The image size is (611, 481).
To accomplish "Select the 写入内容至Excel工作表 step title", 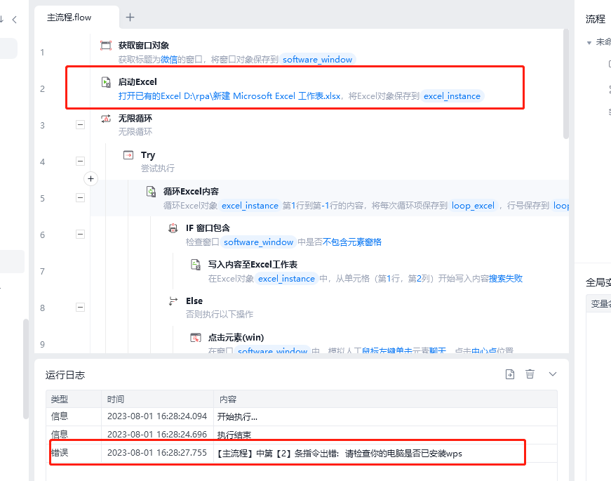I will pos(253,265).
